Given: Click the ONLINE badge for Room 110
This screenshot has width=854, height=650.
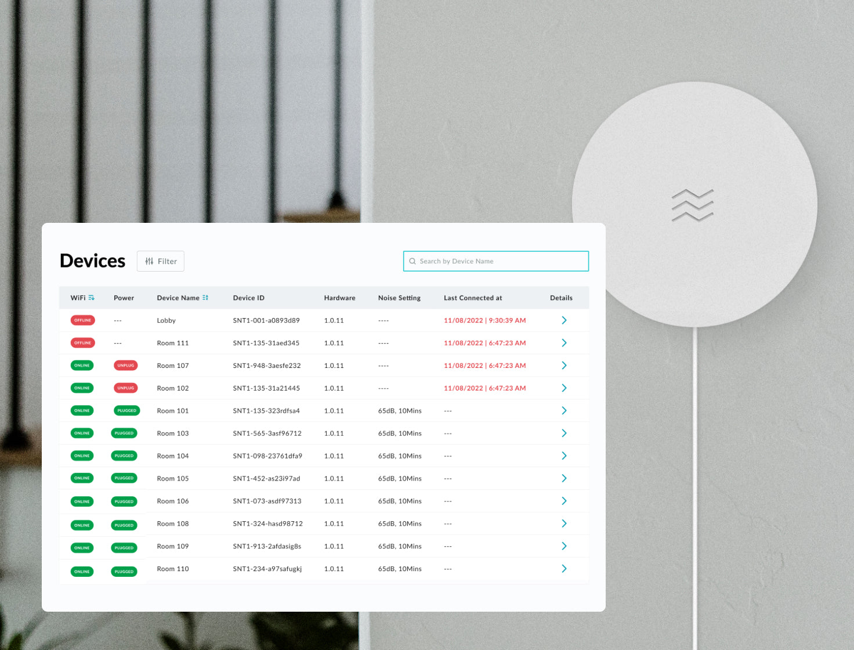Looking at the screenshot, I should [x=82, y=572].
